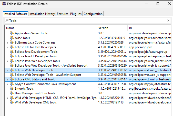
Task: Open the Configuration tab
Action: tap(93, 14)
